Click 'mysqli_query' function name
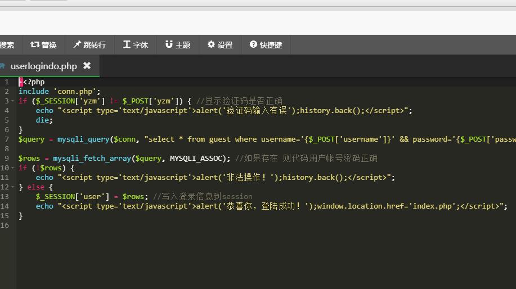Image resolution: width=516 pixels, height=289 pixels. (x=83, y=139)
